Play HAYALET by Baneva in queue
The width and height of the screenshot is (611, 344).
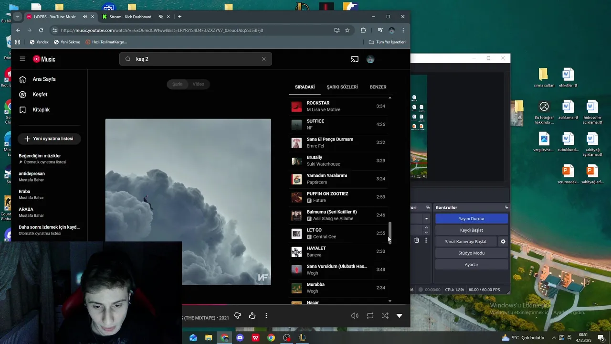338,251
